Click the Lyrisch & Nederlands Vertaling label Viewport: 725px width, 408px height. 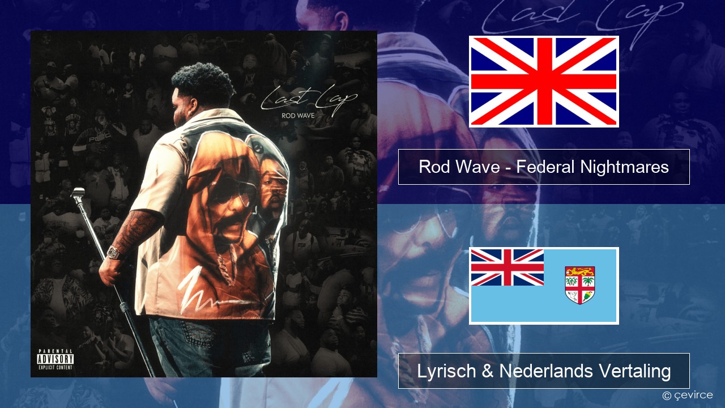(x=544, y=371)
